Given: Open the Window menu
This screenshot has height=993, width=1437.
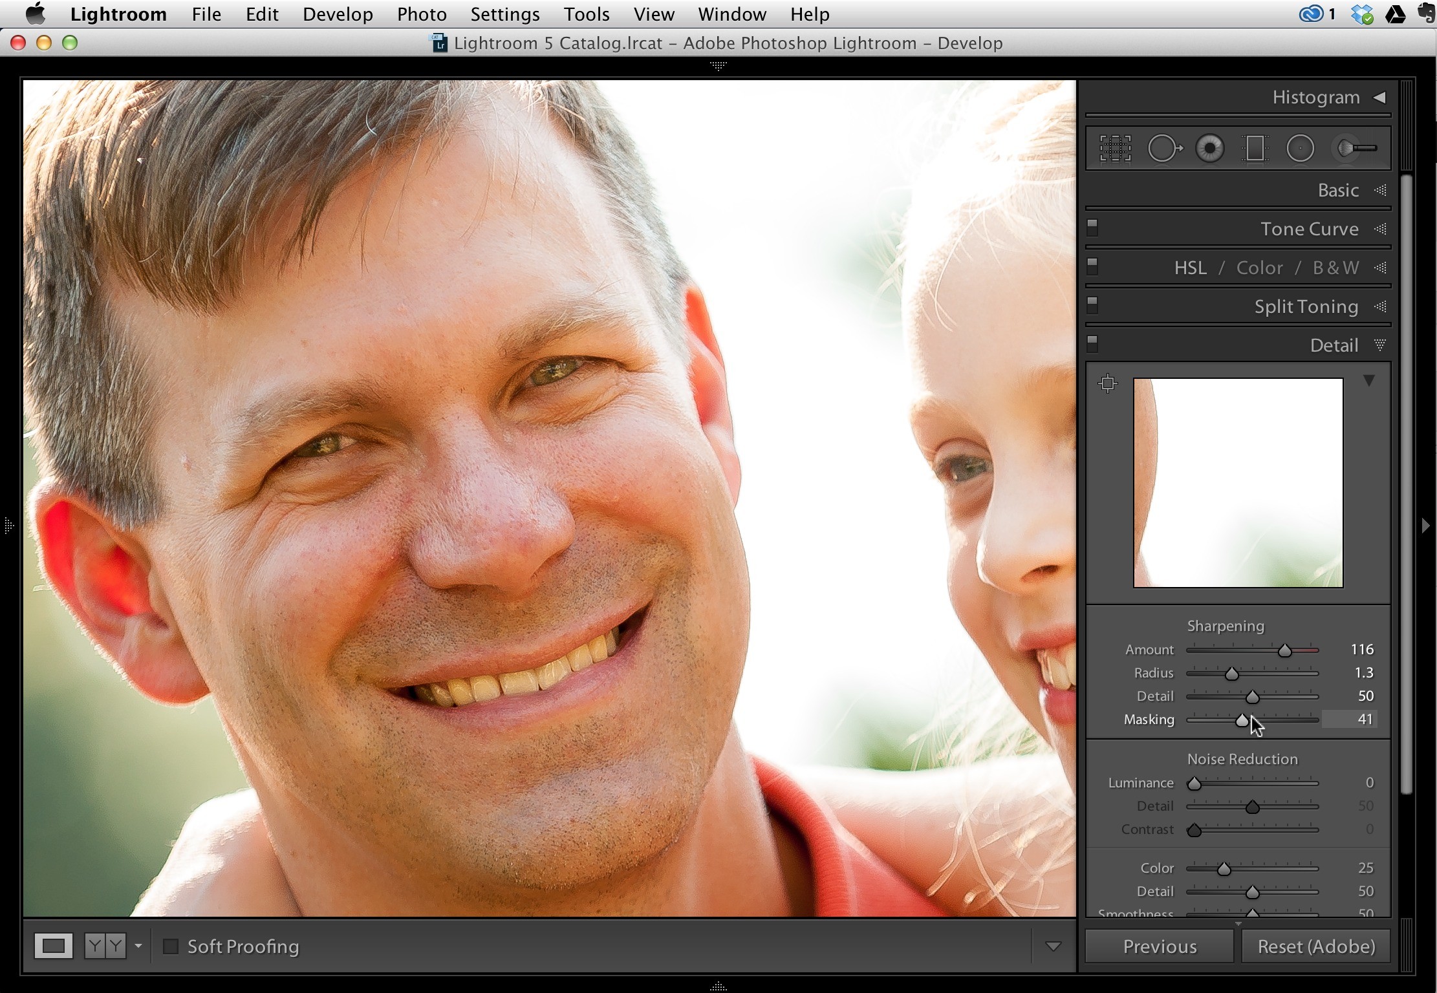Looking at the screenshot, I should pos(732,14).
